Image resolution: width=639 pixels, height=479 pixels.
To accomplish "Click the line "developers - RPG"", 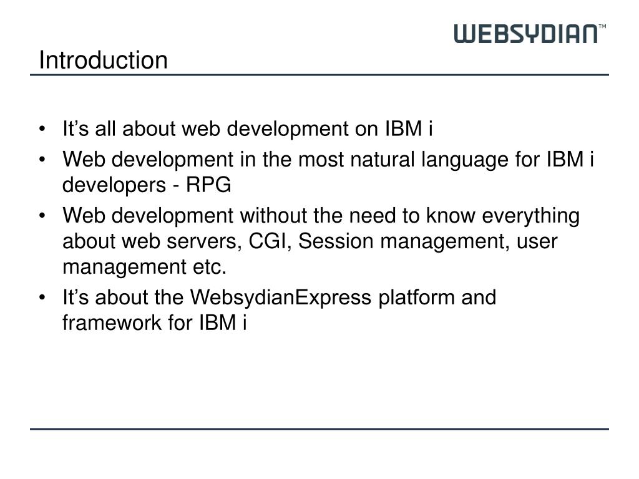I will (x=147, y=185).
